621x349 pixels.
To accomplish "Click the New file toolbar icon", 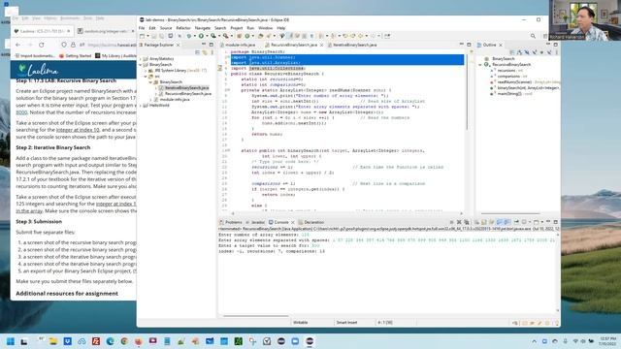I will (143, 36).
